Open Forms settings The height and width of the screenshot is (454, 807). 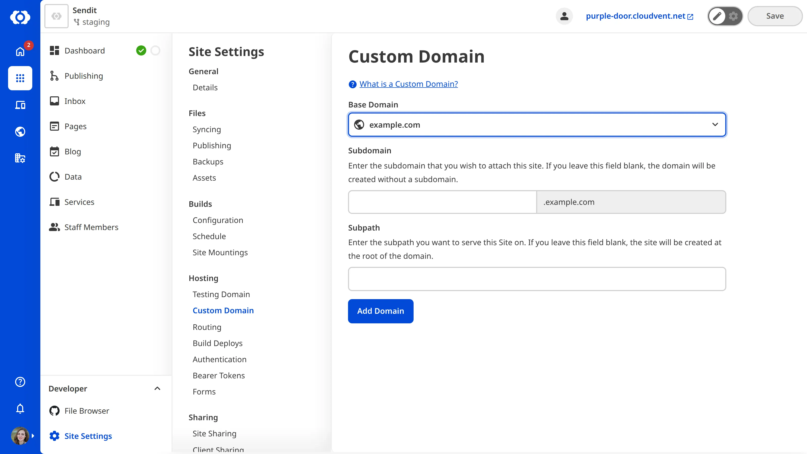click(204, 392)
